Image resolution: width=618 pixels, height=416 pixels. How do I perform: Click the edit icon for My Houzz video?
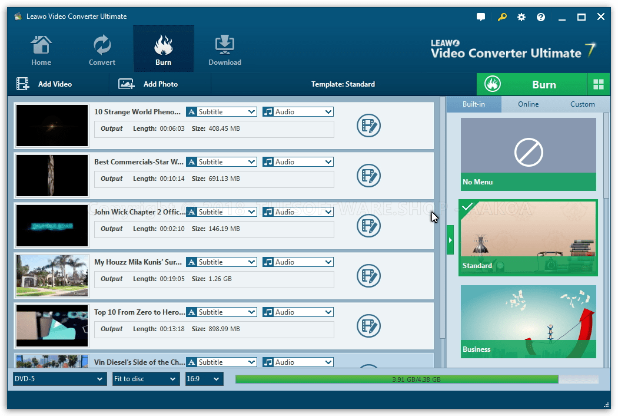point(368,276)
